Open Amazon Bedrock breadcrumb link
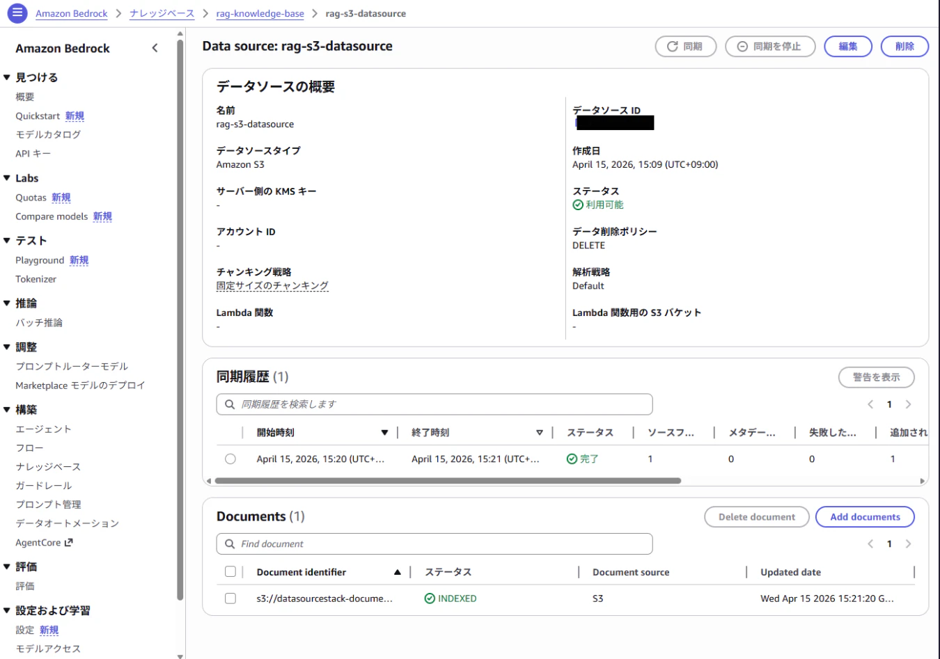Viewport: 940px width, 659px height. [72, 13]
